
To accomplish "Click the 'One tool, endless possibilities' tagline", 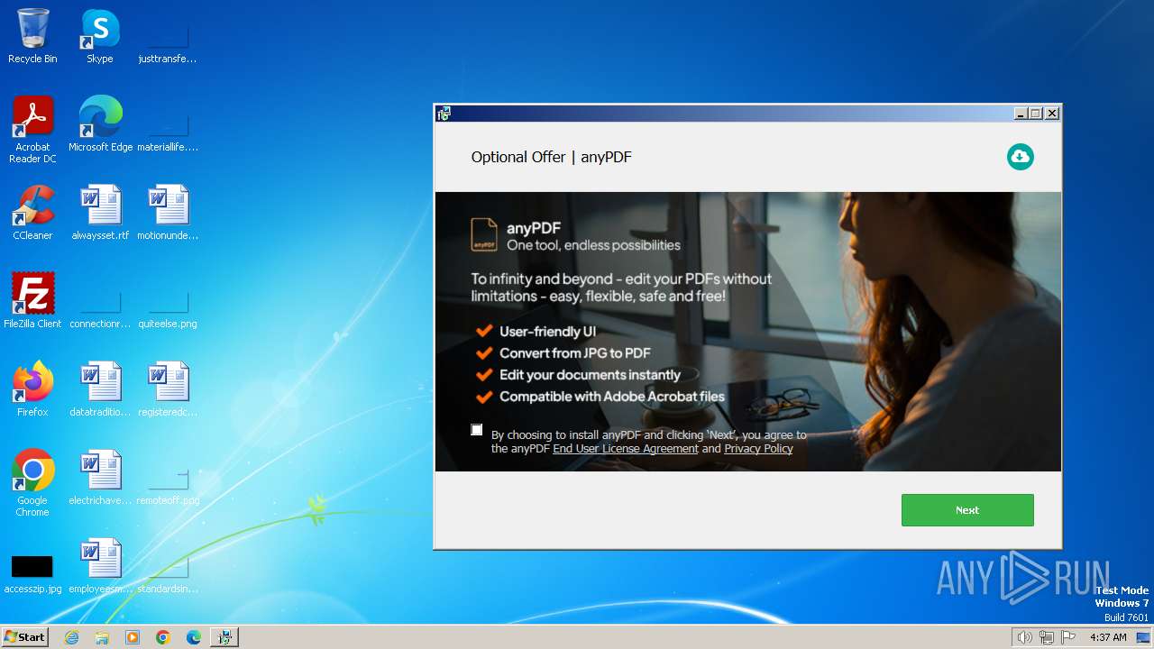I will (x=593, y=245).
